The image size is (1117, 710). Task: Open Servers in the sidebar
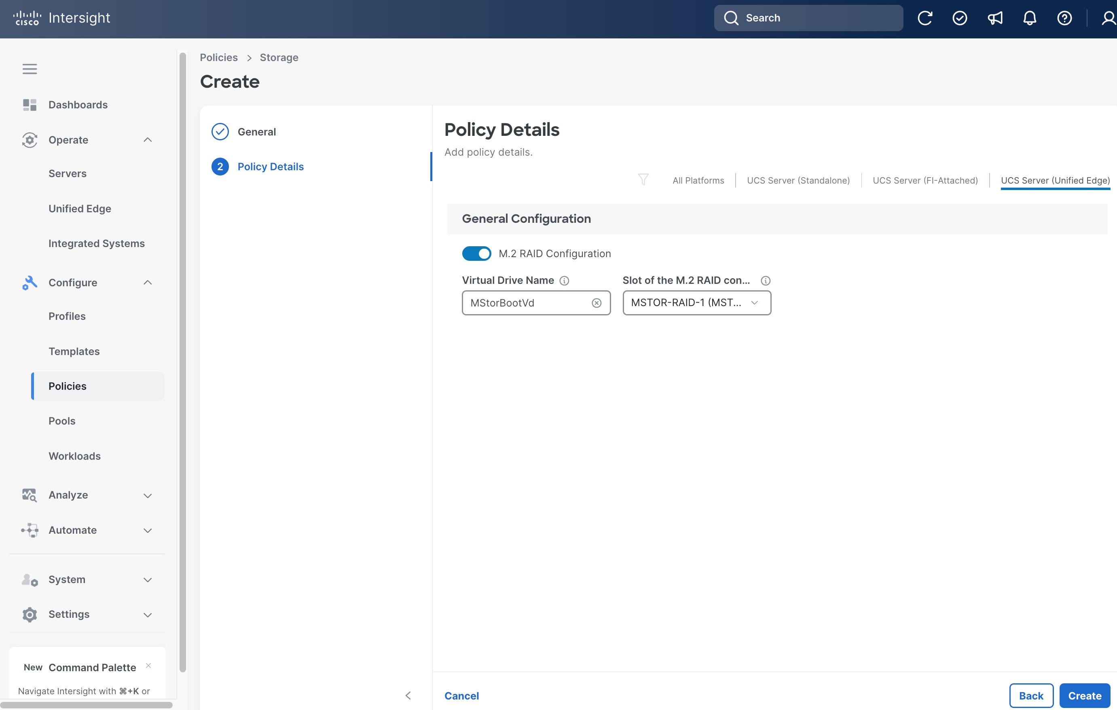coord(67,173)
